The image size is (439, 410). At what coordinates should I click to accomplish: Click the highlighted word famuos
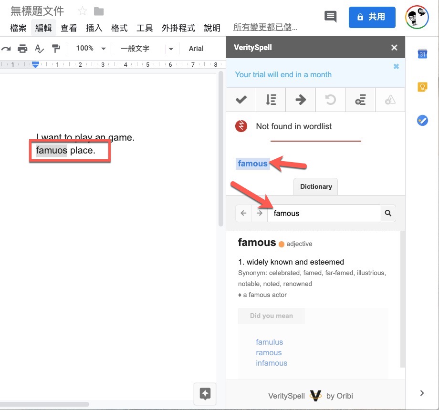click(x=52, y=151)
